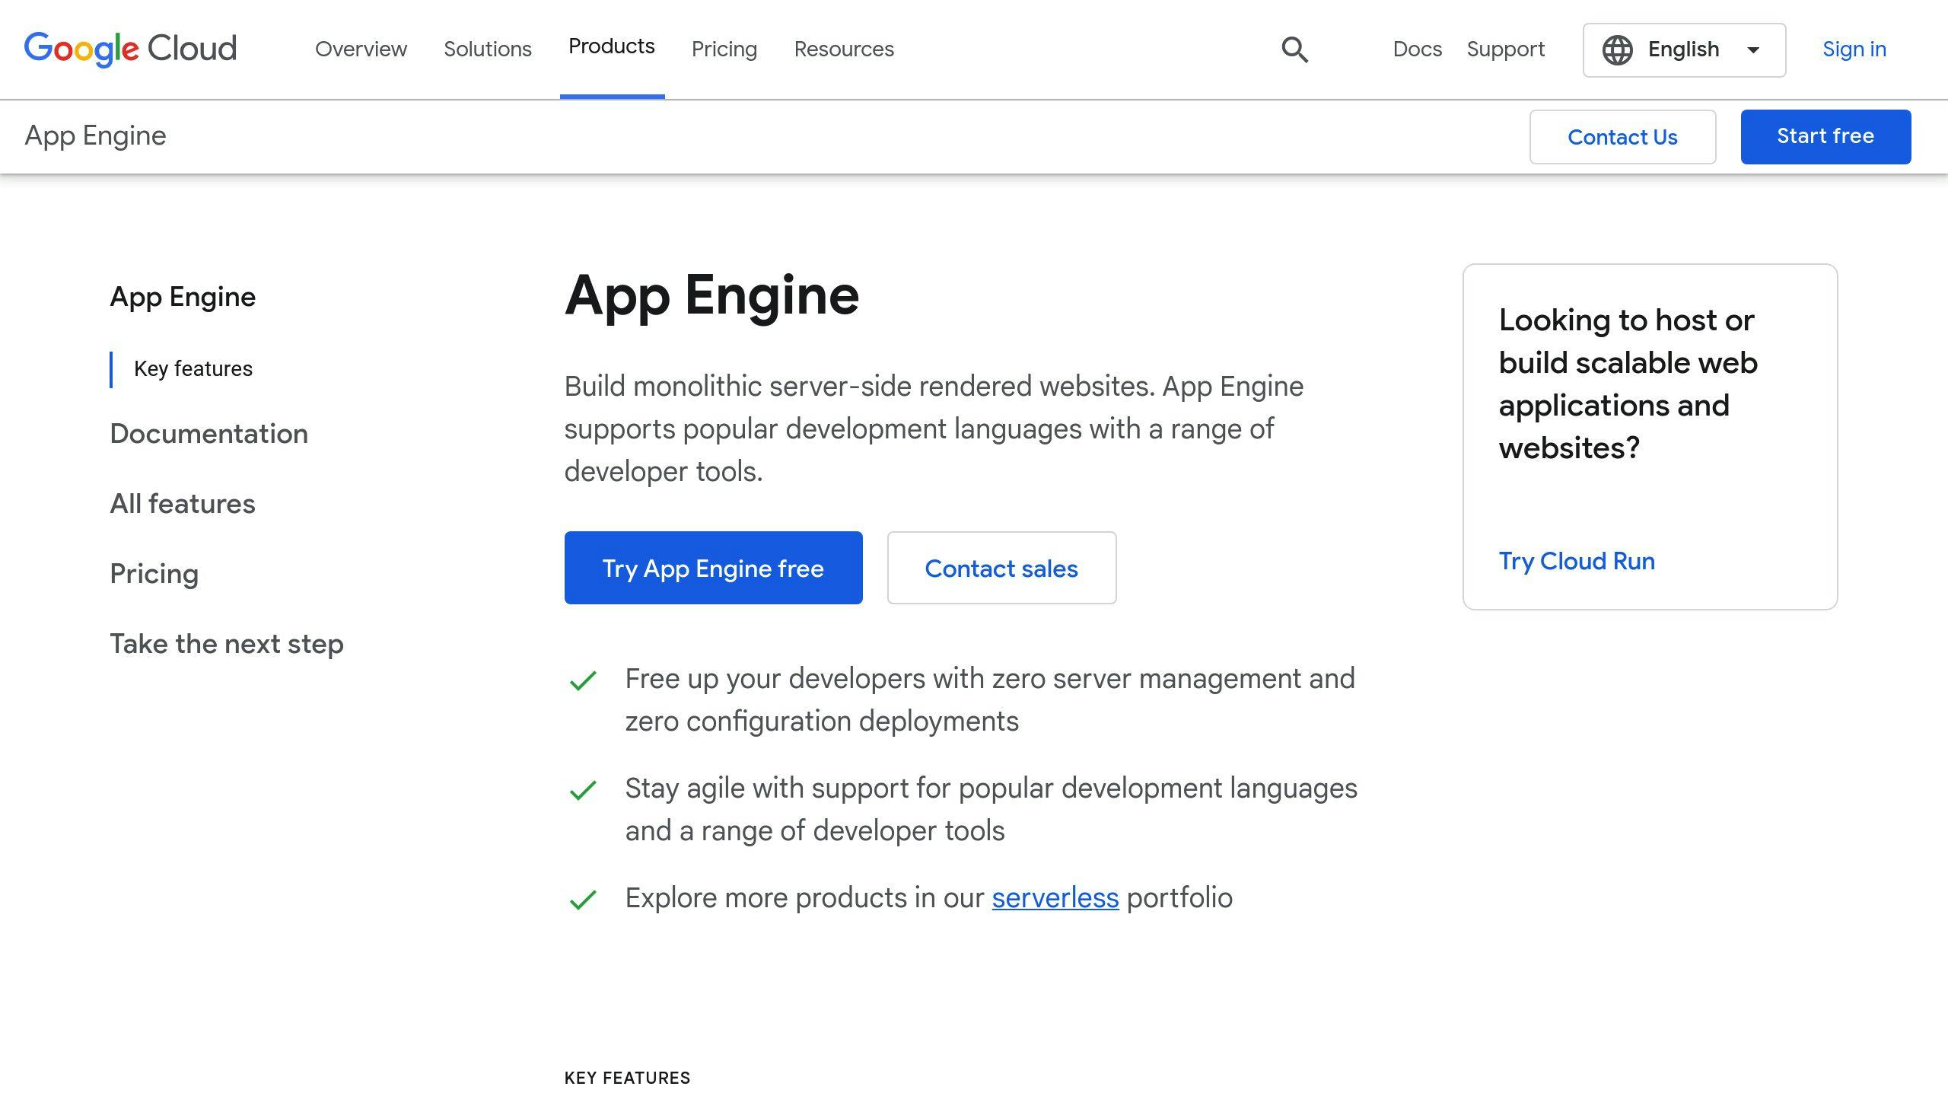Click the App Engine main page heading

[x=711, y=295]
